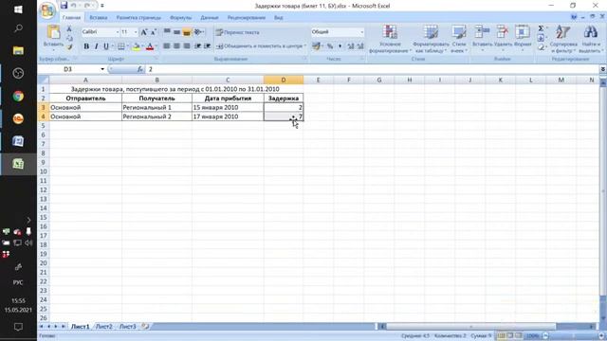
Task: Select cell Региональный 1
Action: (156, 107)
